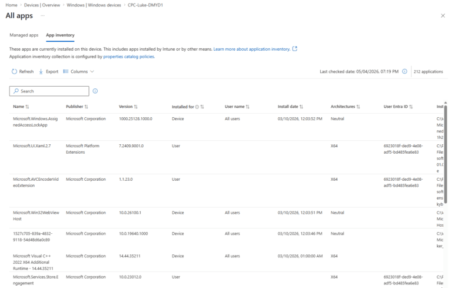Click version 7.2409.9001.0 cell

click(x=131, y=146)
